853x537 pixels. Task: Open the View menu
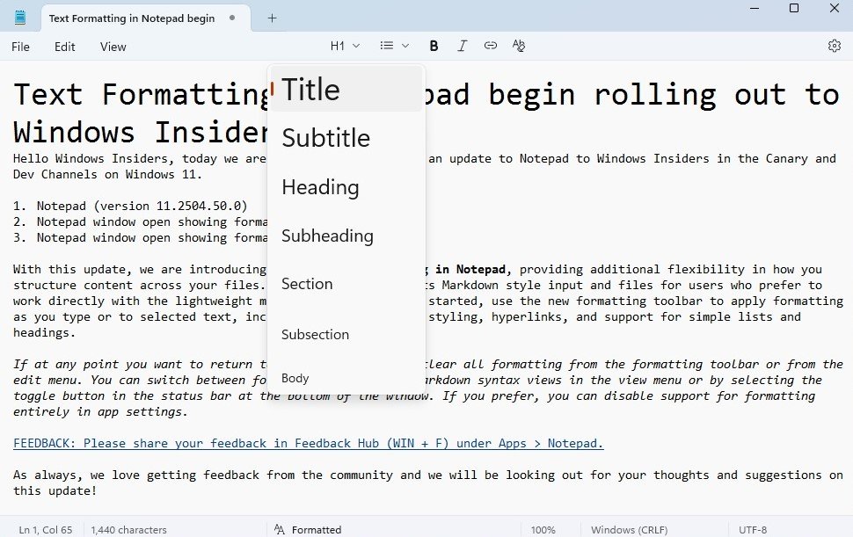point(113,47)
